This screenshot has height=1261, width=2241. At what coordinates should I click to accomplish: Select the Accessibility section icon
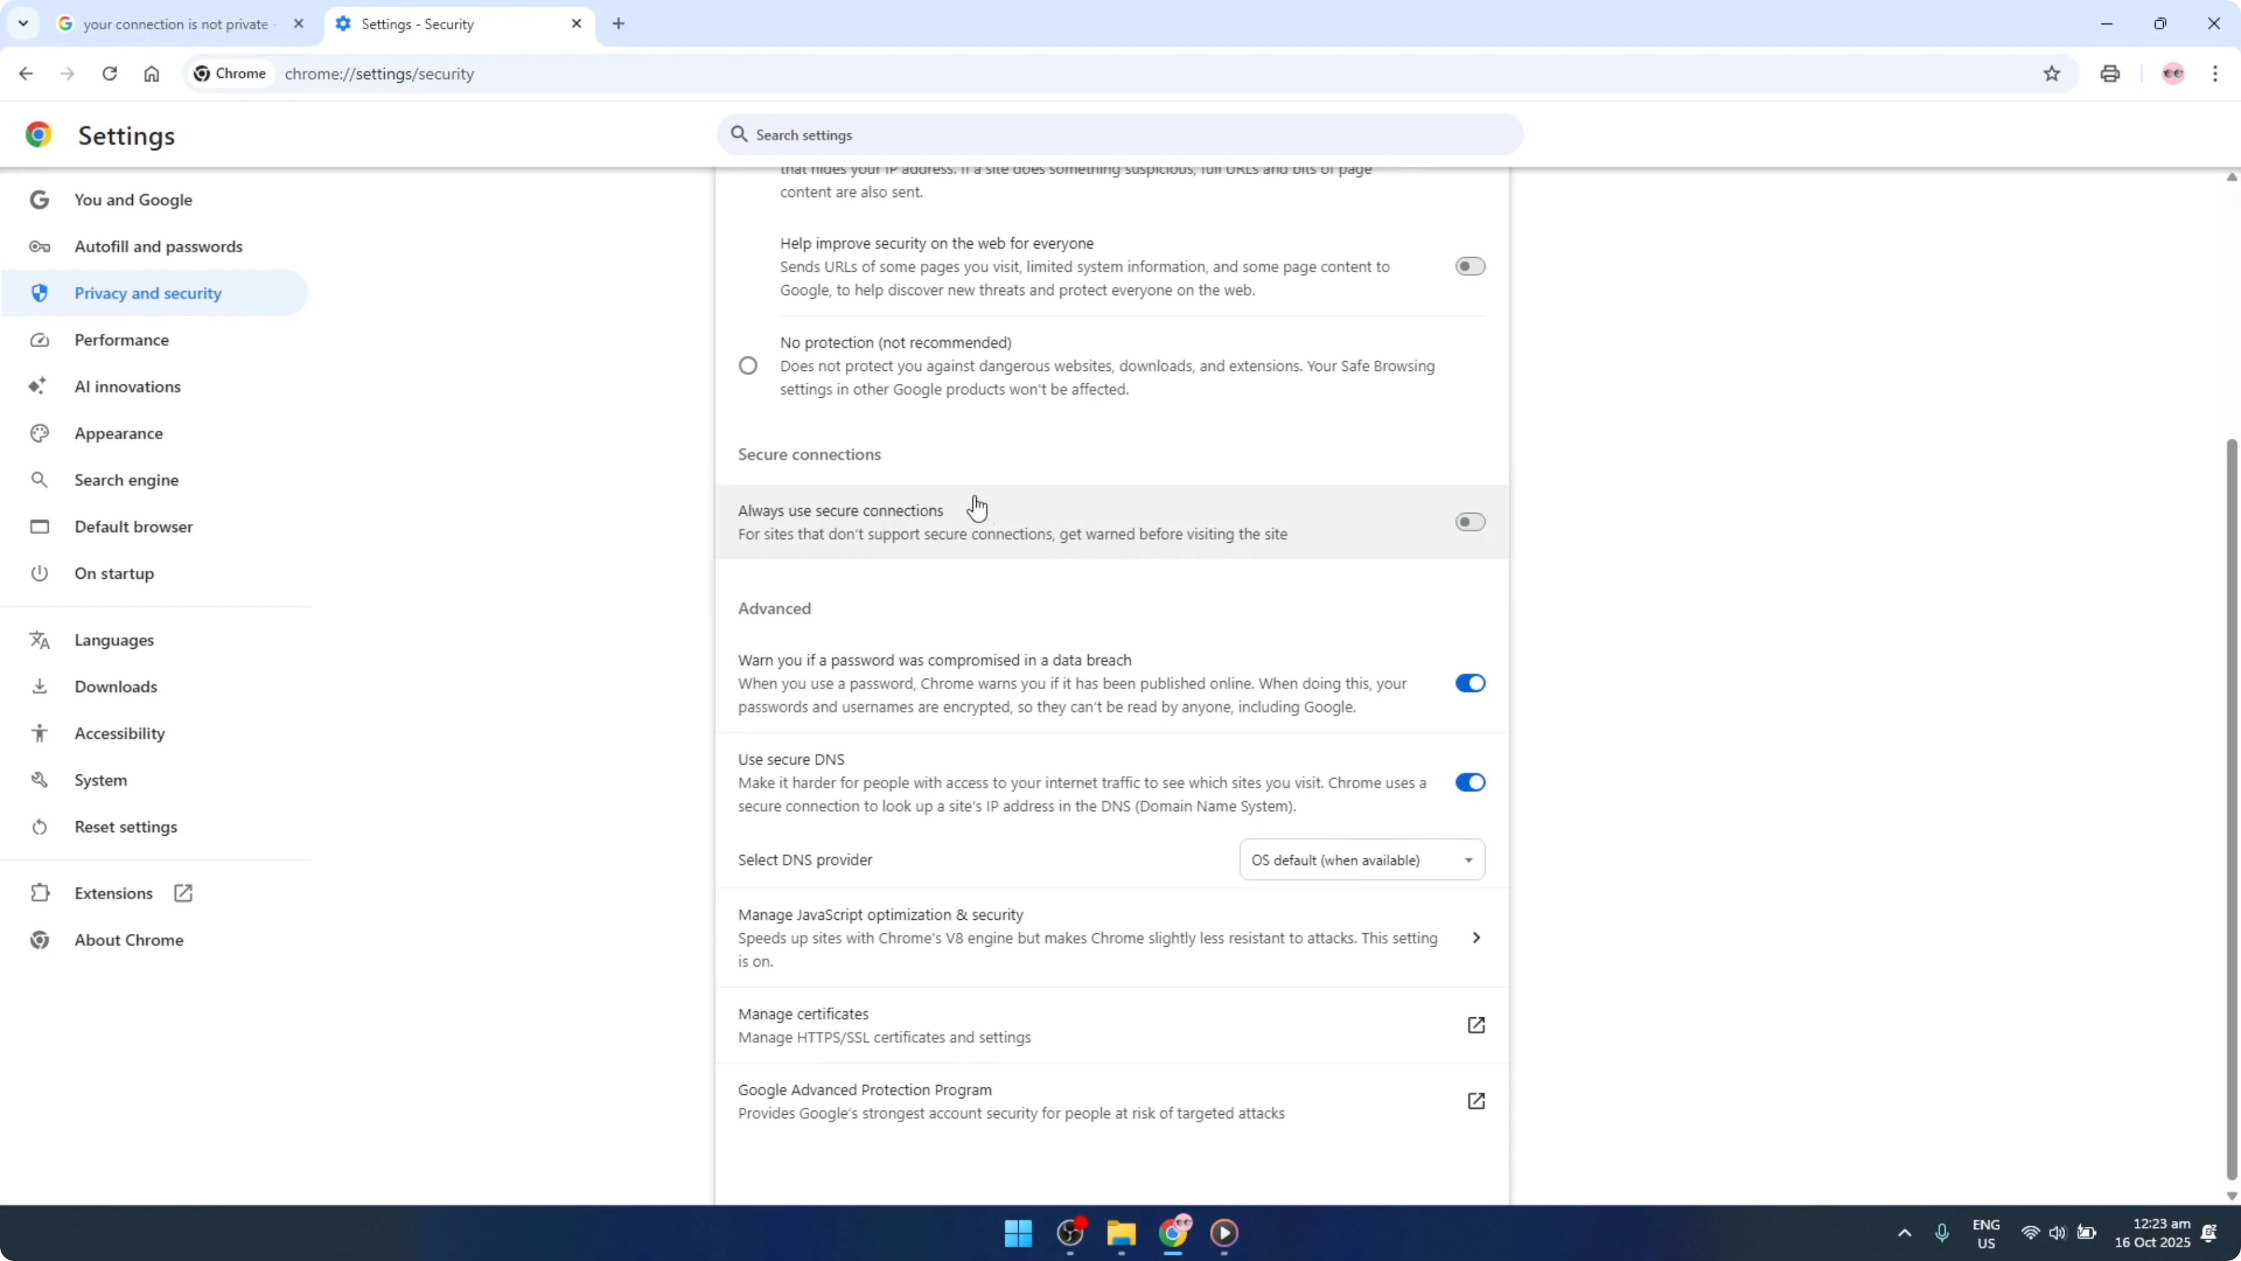click(x=39, y=733)
